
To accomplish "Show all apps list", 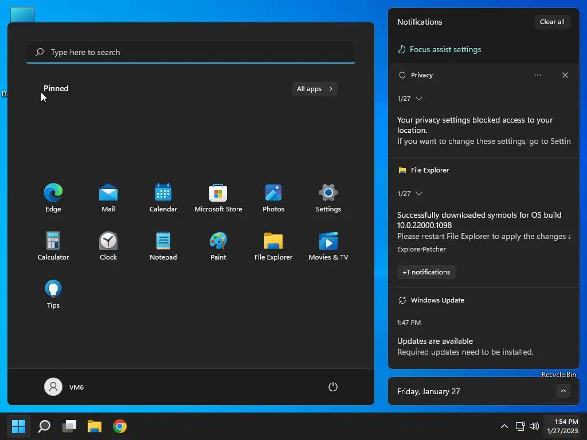I will point(315,89).
